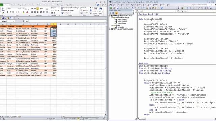Open the Page Layout ribbon tab

[22, 5]
